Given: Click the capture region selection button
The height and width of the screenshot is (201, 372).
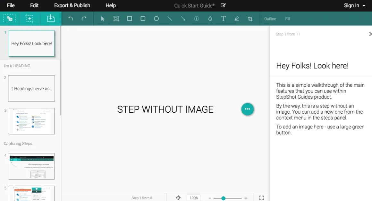Looking at the screenshot, I should [x=30, y=19].
